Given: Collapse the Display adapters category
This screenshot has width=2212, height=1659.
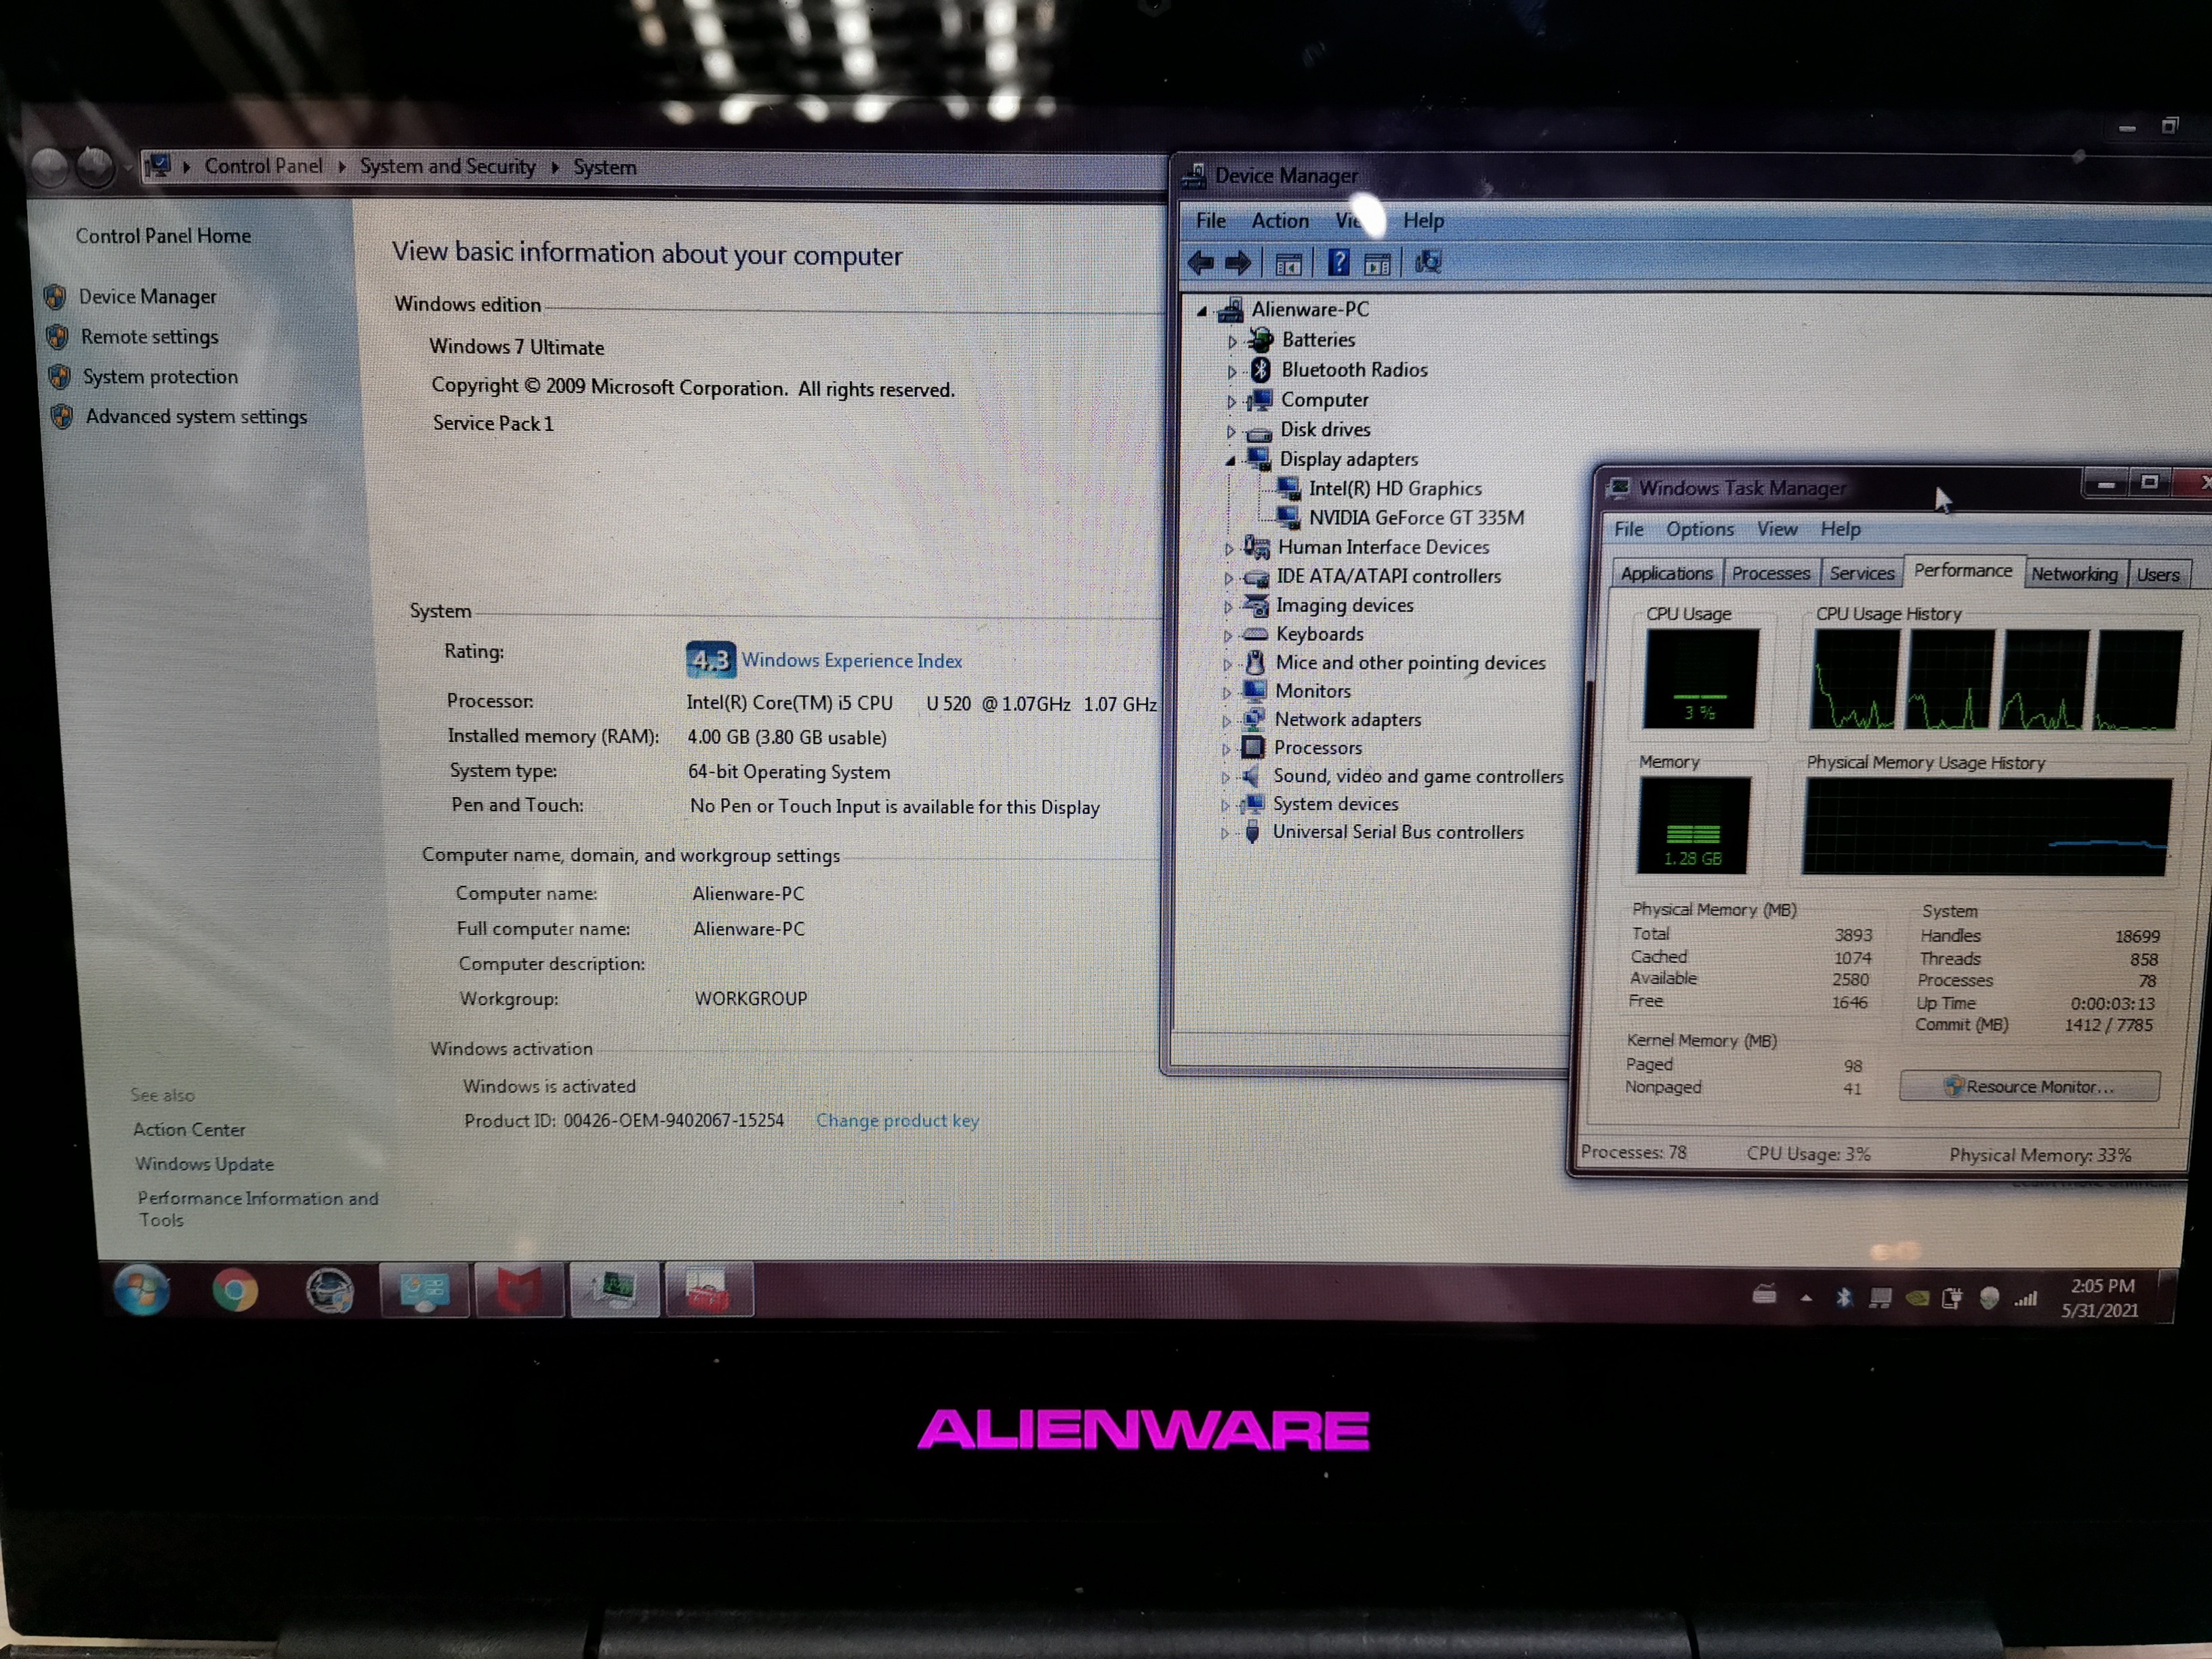Looking at the screenshot, I should click(x=1230, y=460).
